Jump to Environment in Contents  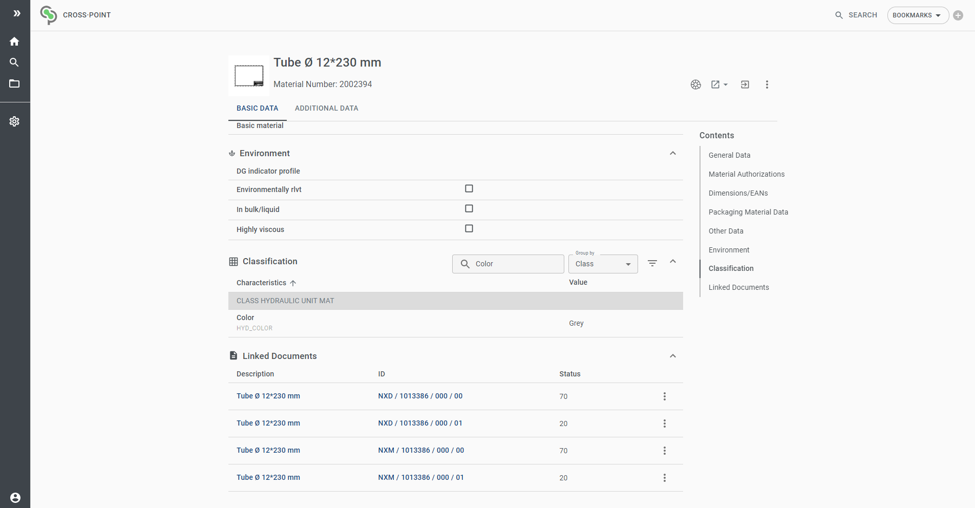click(729, 250)
